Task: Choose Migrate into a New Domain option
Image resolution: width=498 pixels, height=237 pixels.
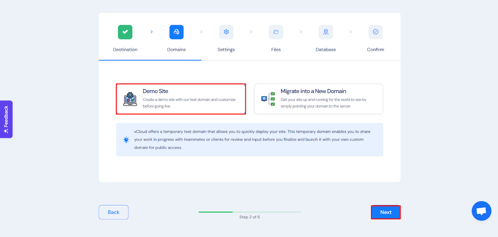Action: pyautogui.click(x=318, y=99)
